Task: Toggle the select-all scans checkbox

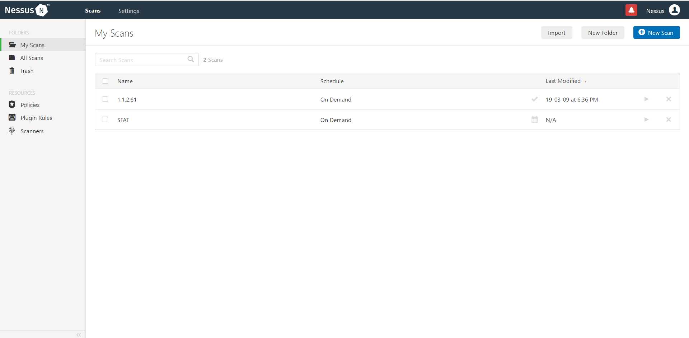Action: pyautogui.click(x=105, y=81)
